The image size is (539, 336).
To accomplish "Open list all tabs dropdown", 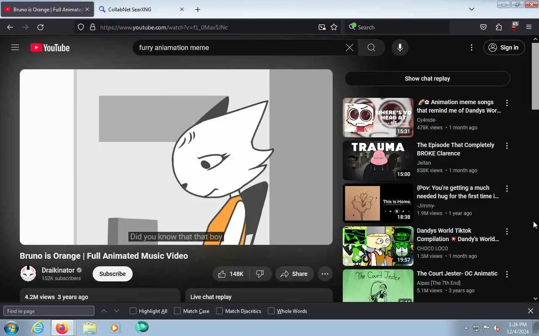I will (472, 9).
